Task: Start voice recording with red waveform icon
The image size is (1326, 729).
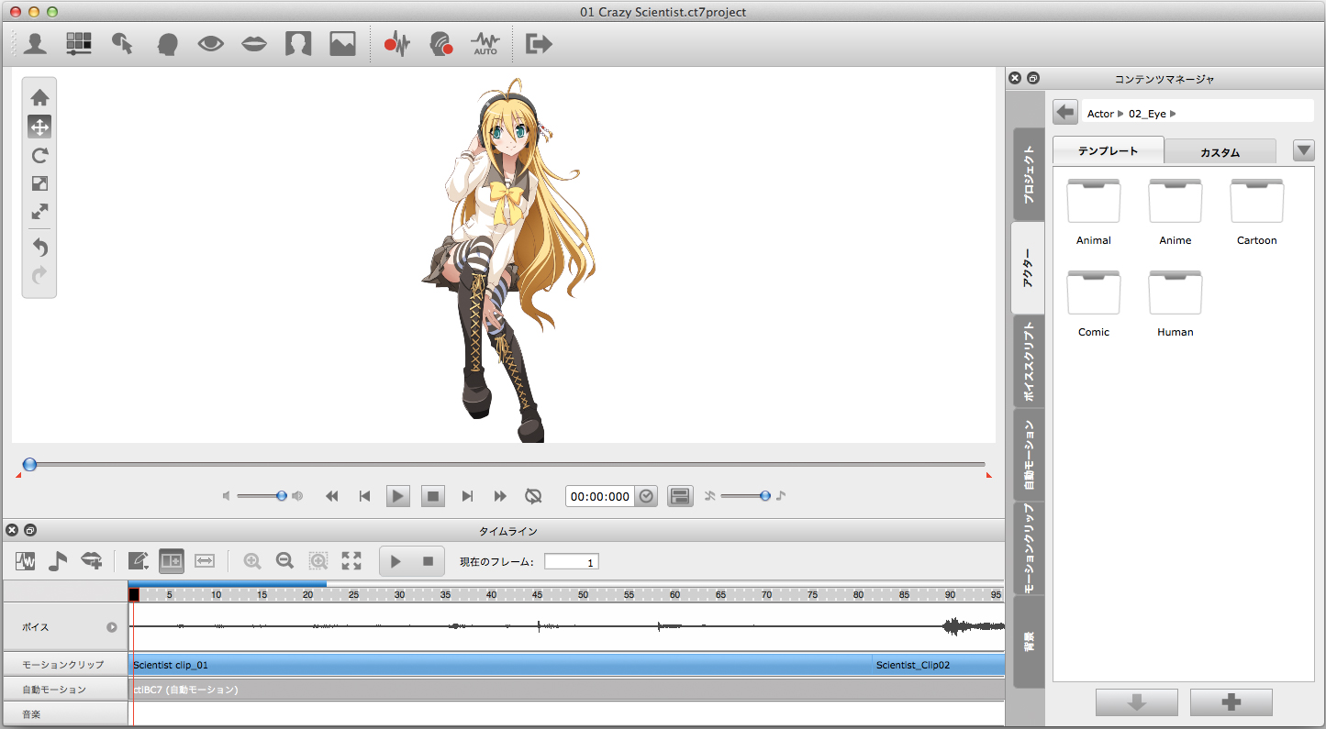Action: tap(396, 43)
